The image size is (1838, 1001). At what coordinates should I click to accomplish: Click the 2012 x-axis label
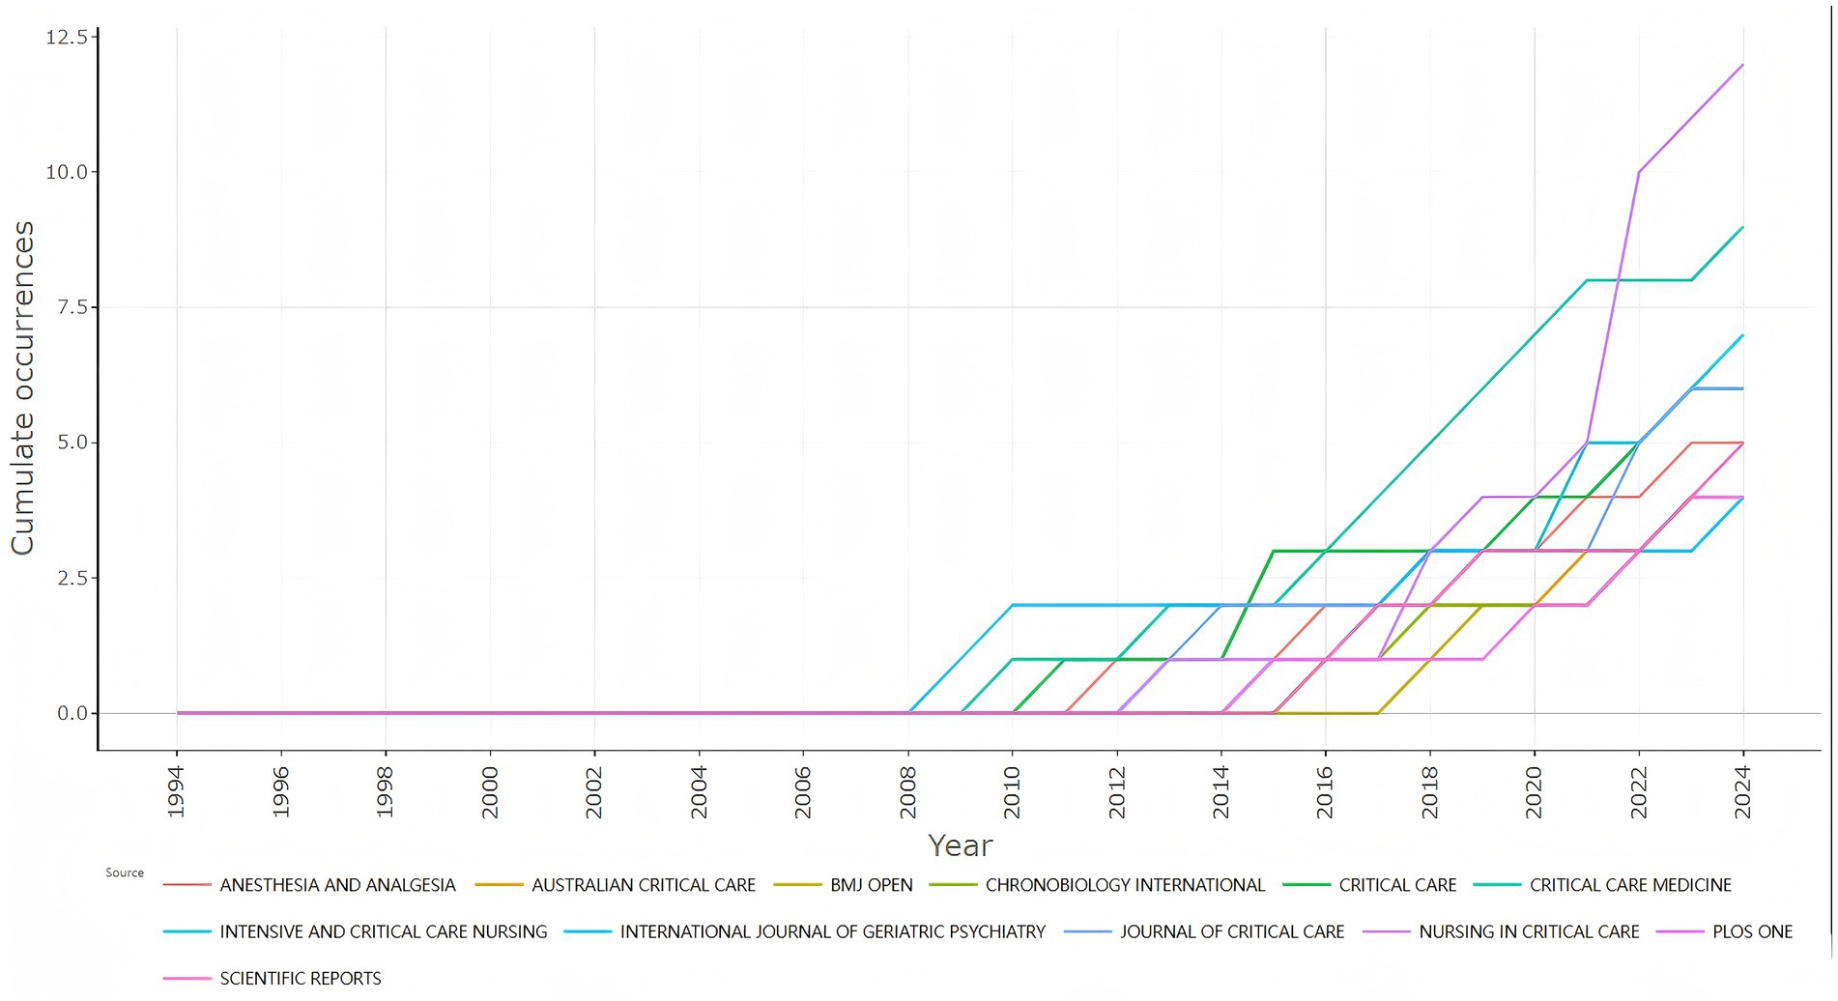1117,792
